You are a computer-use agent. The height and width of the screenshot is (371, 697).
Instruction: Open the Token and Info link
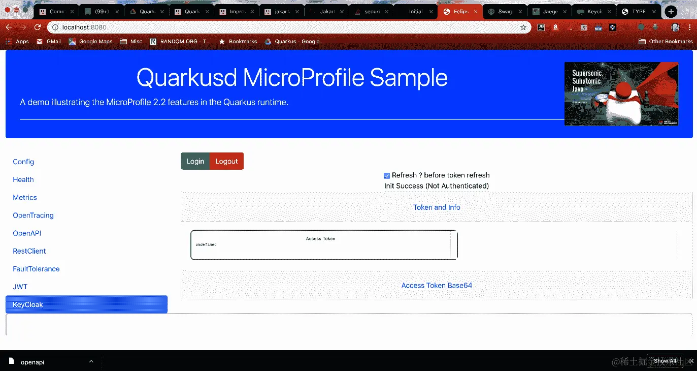pyautogui.click(x=437, y=207)
